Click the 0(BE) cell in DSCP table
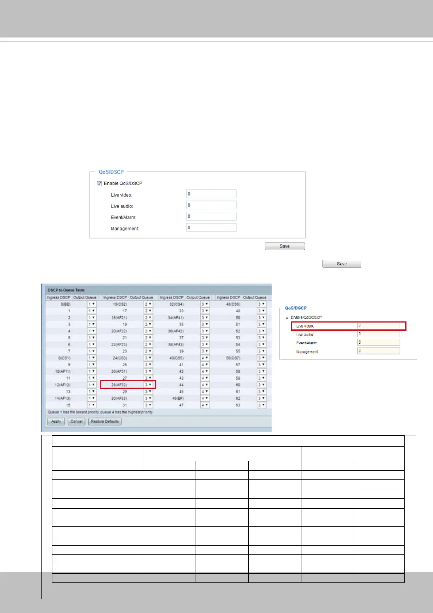The image size is (433, 613). point(65,304)
